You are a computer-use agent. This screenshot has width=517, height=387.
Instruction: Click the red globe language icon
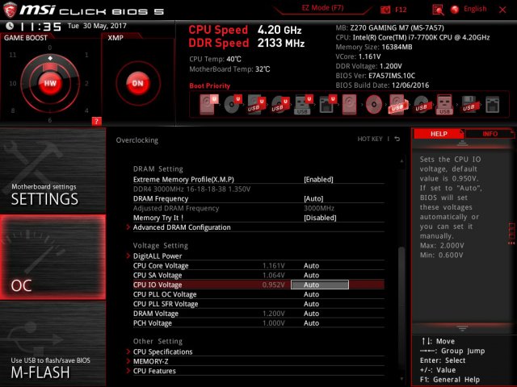(x=455, y=10)
